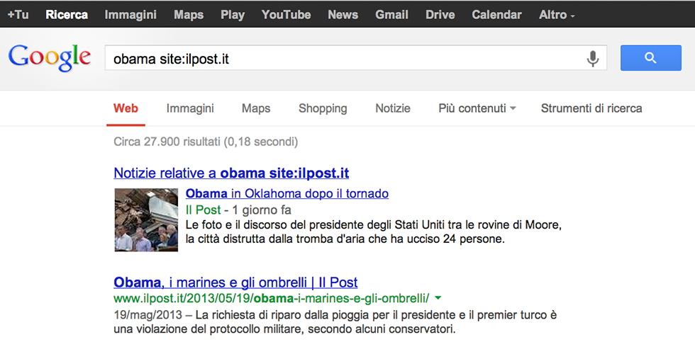This screenshot has height=354, width=695.
Task: Open 'Obama, i marines e gli ombrelli' result
Action: click(x=235, y=282)
